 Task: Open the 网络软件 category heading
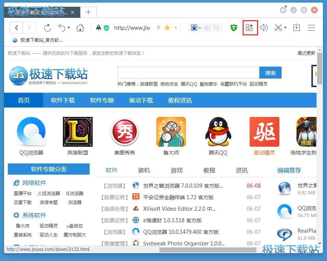(34, 183)
